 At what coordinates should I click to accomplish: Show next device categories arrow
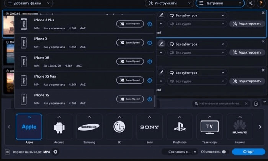(x=260, y=127)
